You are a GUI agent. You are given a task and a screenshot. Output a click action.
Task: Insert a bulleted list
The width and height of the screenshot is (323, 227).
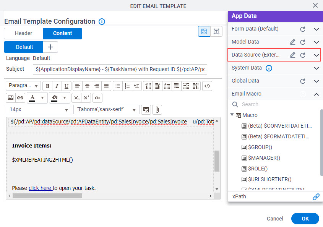pyautogui.click(x=118, y=86)
